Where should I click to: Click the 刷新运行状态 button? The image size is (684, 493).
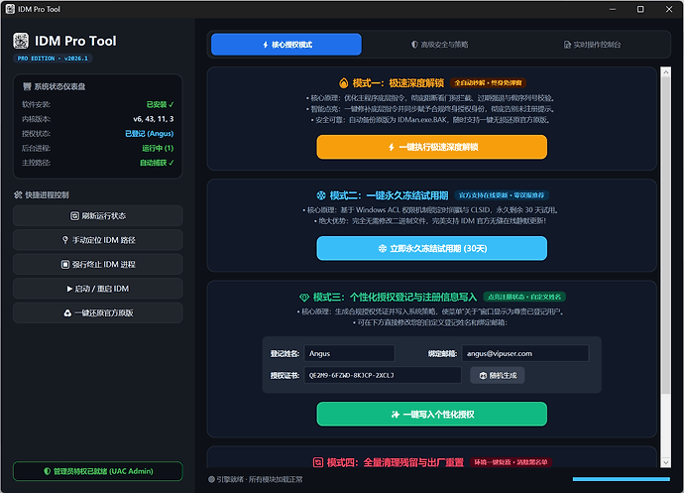pos(98,215)
